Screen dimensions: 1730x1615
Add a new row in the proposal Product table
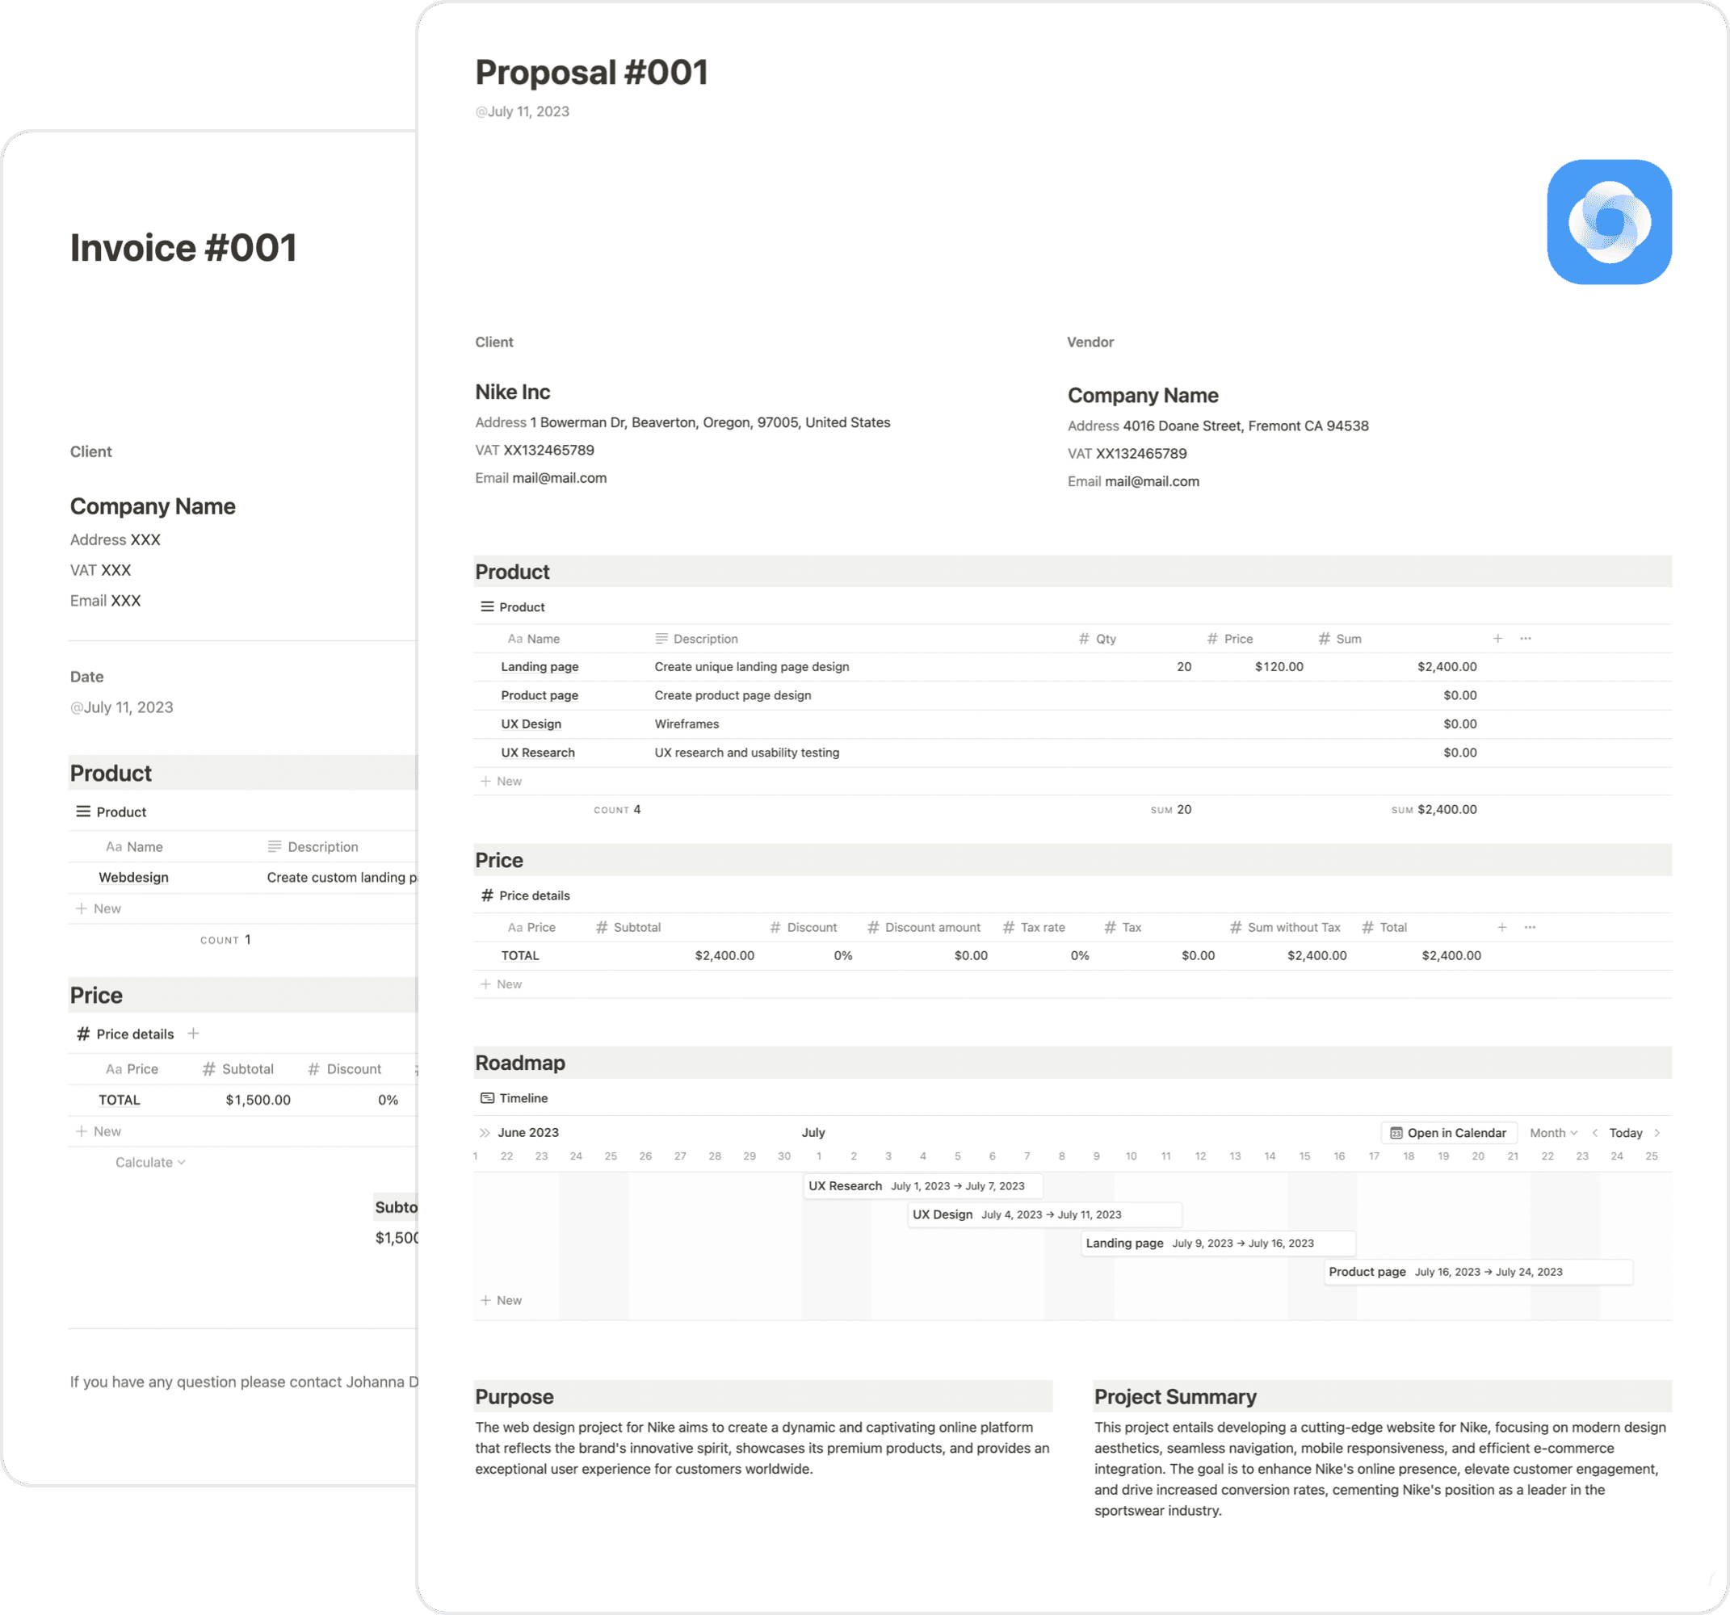click(502, 782)
